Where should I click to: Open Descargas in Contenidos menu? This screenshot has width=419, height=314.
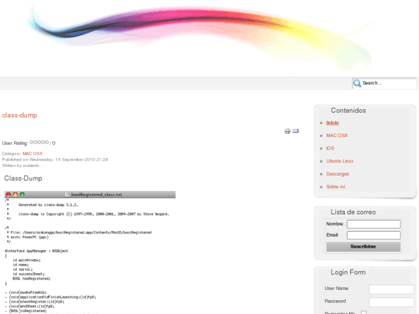point(338,174)
